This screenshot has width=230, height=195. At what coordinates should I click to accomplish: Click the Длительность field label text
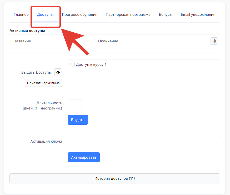click(x=49, y=103)
